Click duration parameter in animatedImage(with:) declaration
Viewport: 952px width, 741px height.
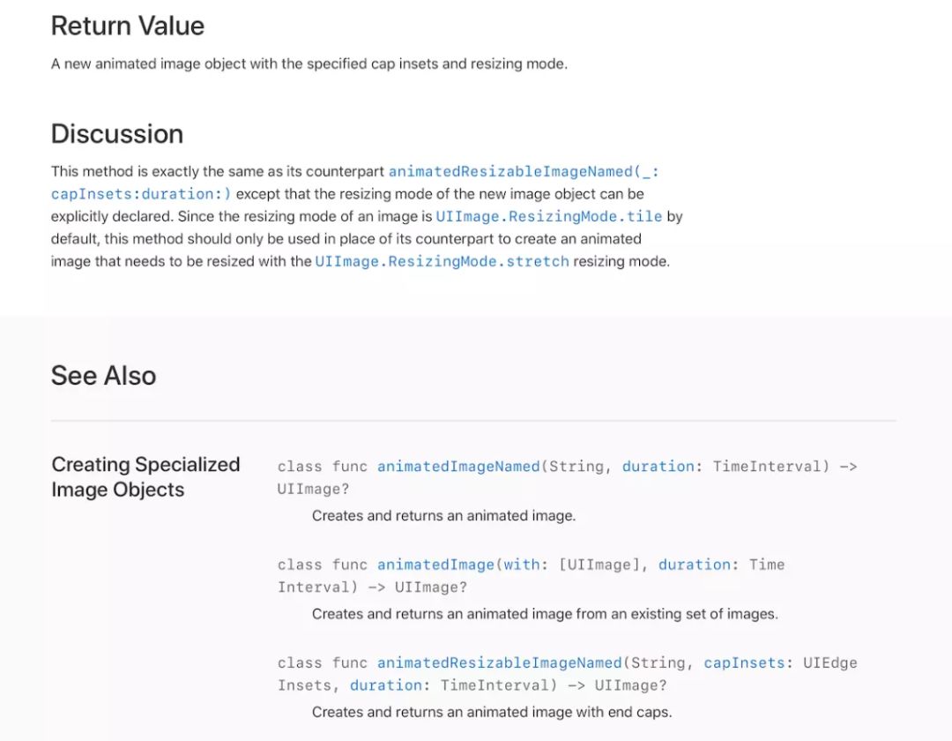click(x=694, y=565)
